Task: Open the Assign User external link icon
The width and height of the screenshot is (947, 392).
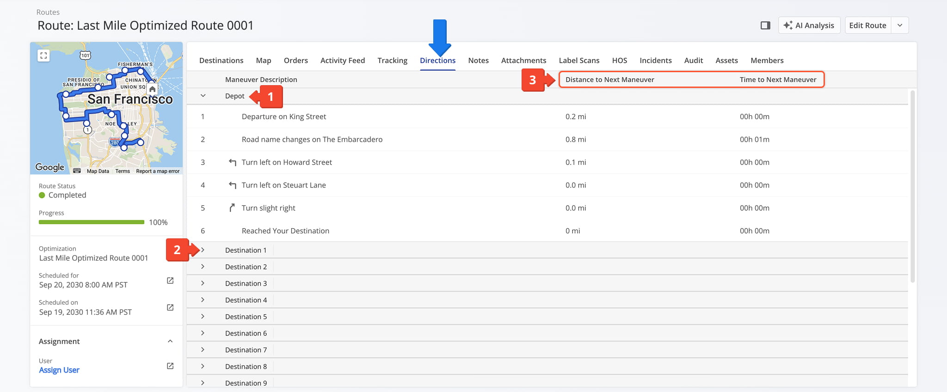Action: [170, 366]
